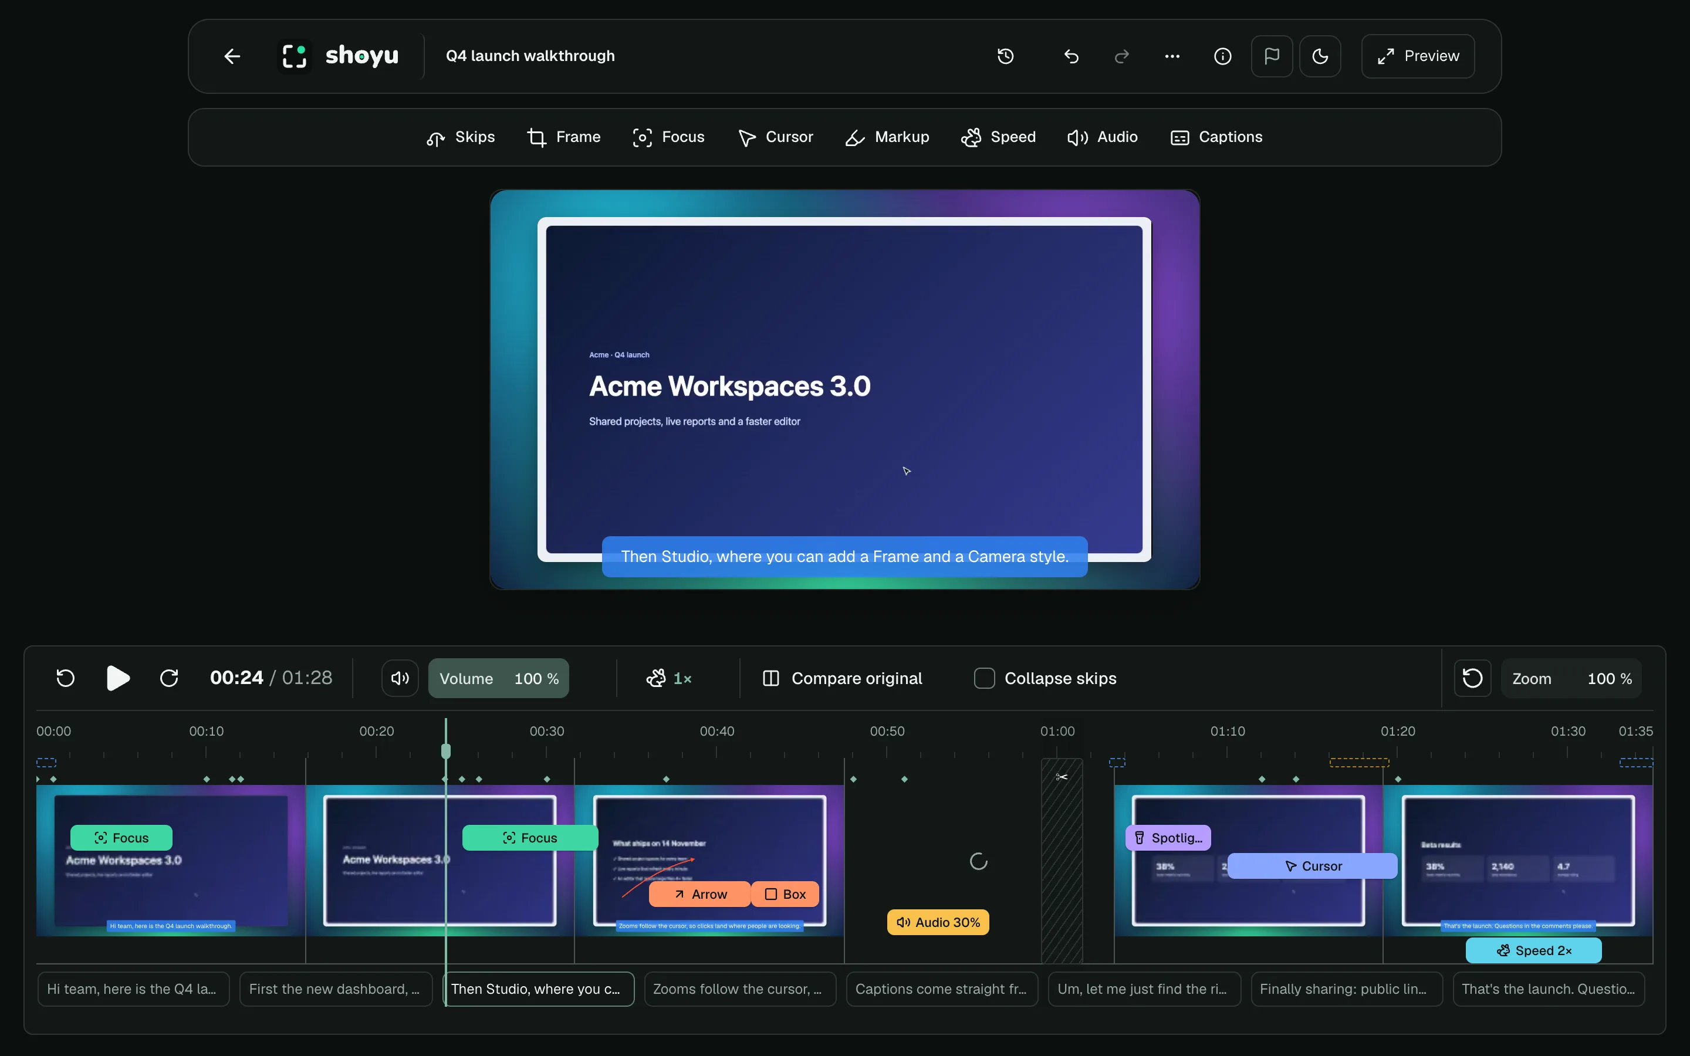Open the Frame tool
Image resolution: width=1690 pixels, height=1056 pixels.
pyautogui.click(x=563, y=137)
